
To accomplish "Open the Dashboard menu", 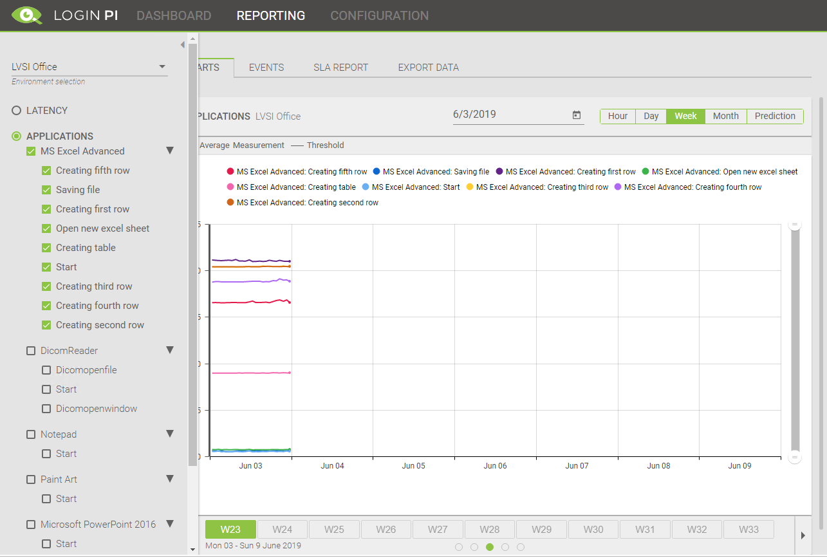I will 174,15.
